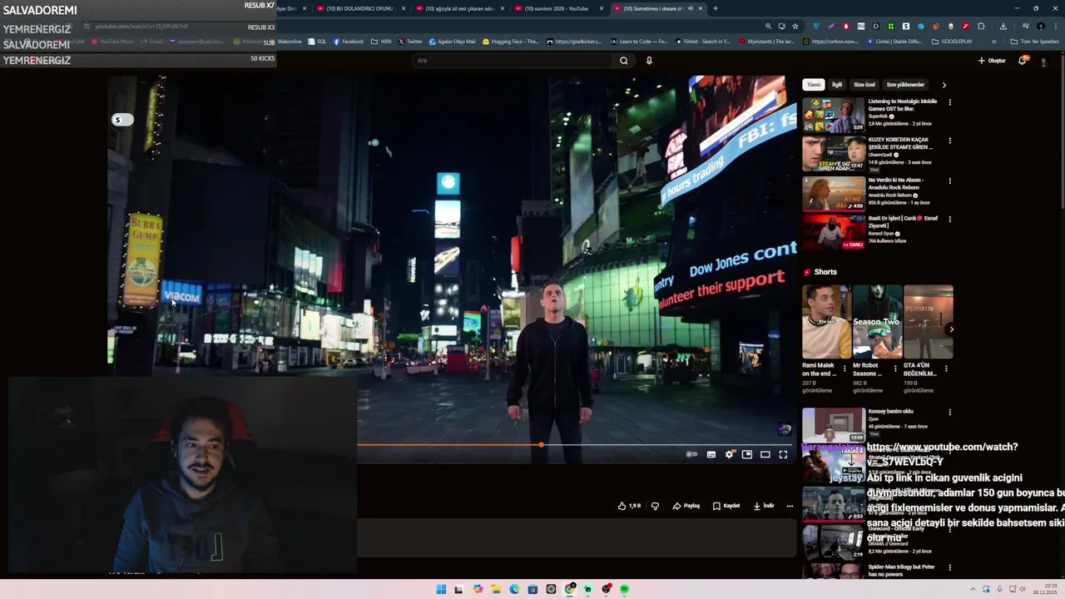Switch to miniplayer mode

(x=747, y=454)
